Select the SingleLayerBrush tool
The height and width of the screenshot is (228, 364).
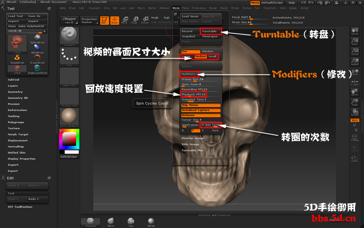point(38,69)
